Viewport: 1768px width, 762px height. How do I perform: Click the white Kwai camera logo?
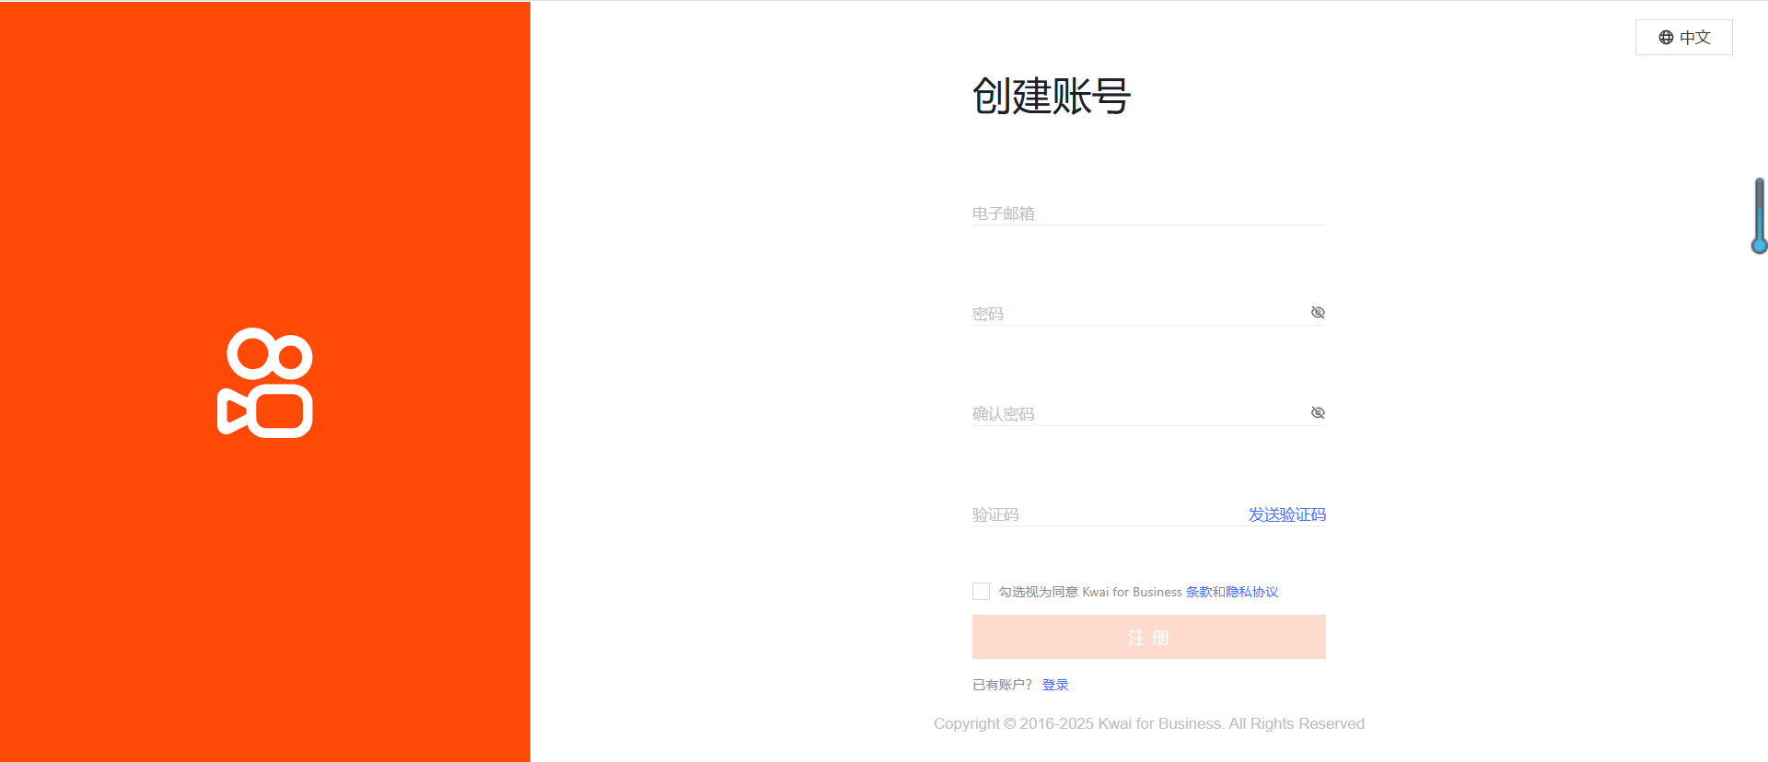pos(265,382)
